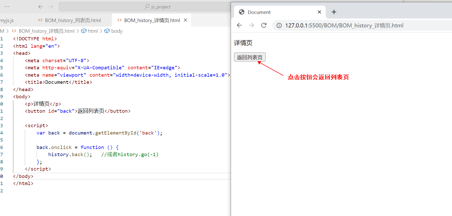Image resolution: width=452 pixels, height=216 pixels.
Task: Click the closing </body> tag line
Action: (x=23, y=176)
